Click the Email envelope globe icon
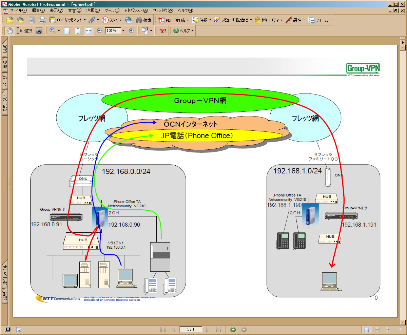The width and height of the screenshot is (407, 335). click(x=128, y=20)
